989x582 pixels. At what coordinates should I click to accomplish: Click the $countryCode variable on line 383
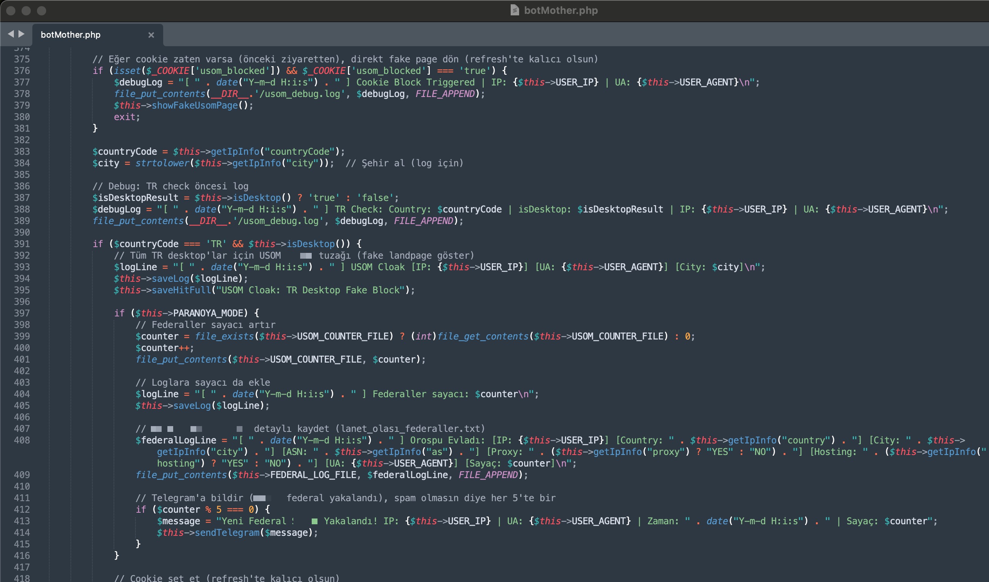click(x=125, y=152)
